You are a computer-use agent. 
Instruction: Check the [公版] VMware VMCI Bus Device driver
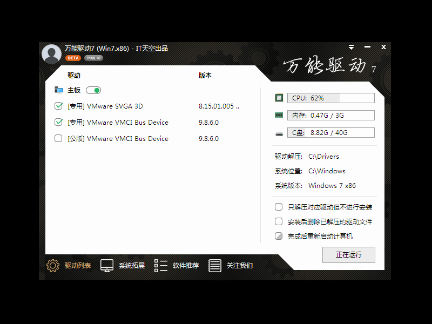tap(59, 139)
